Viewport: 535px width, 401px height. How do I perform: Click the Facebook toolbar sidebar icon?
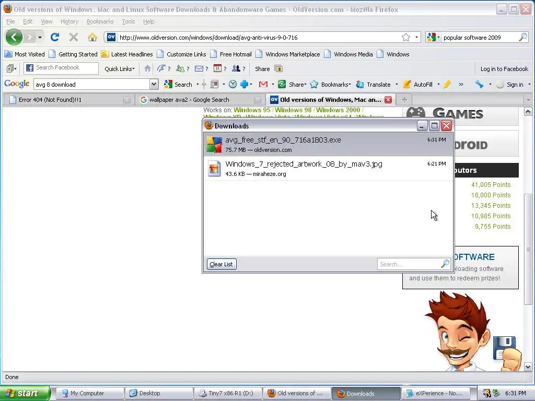(x=11, y=68)
